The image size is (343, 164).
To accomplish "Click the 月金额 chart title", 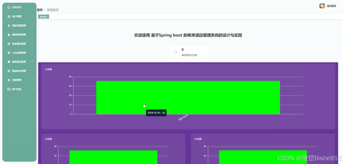I will pos(48,139).
